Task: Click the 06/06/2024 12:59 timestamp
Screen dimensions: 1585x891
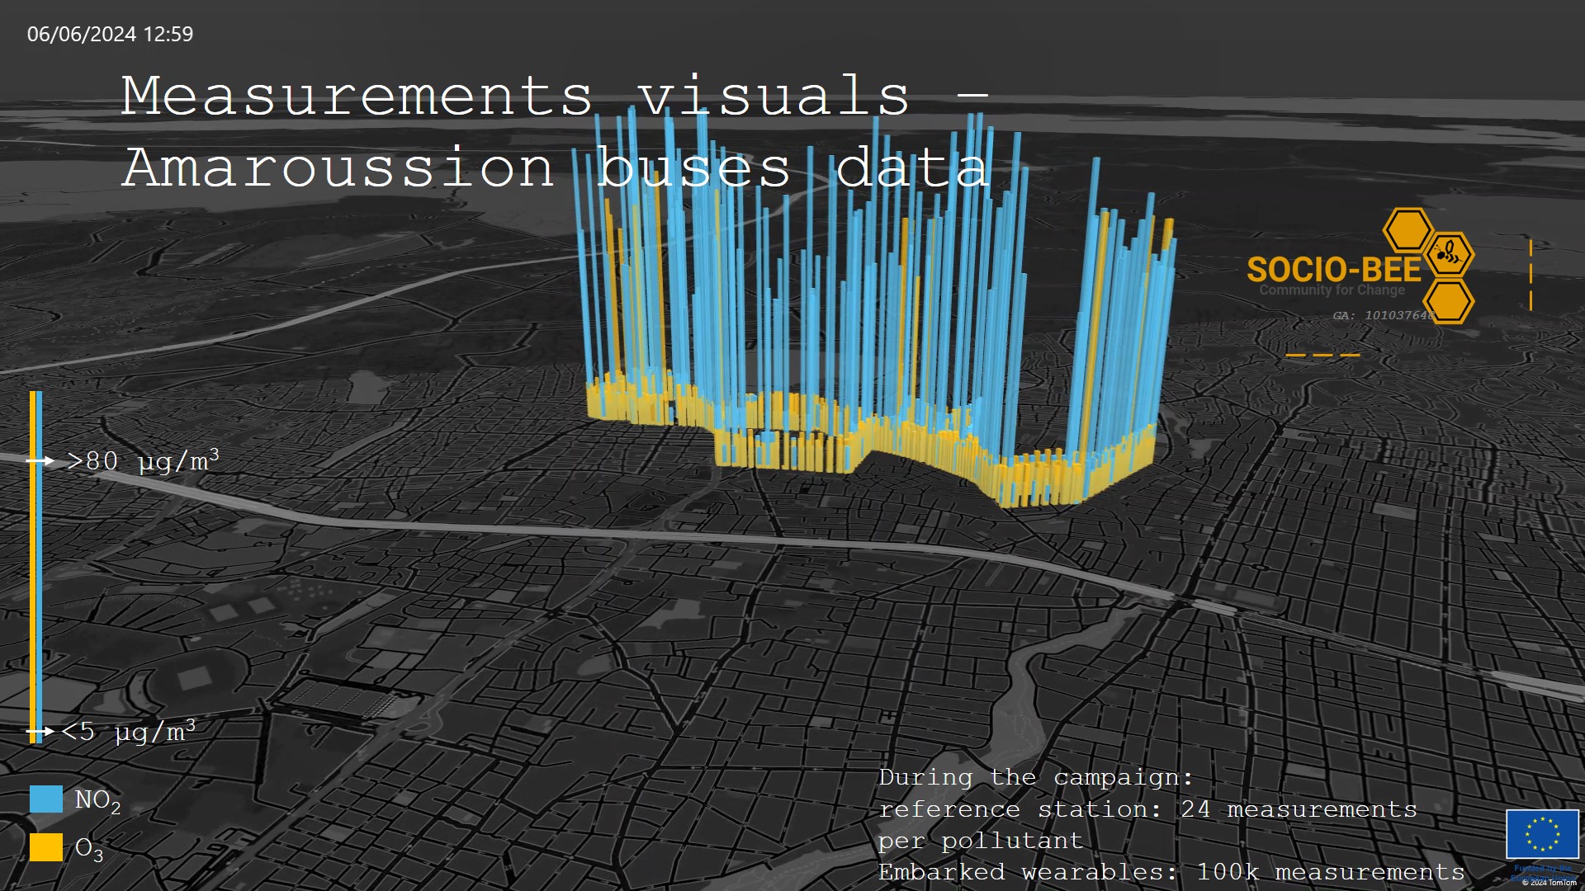Action: (110, 34)
